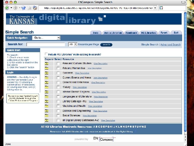The height and width of the screenshot is (146, 194).
Task: Select the Medicine and Health checkbox
Action: tap(58, 106)
